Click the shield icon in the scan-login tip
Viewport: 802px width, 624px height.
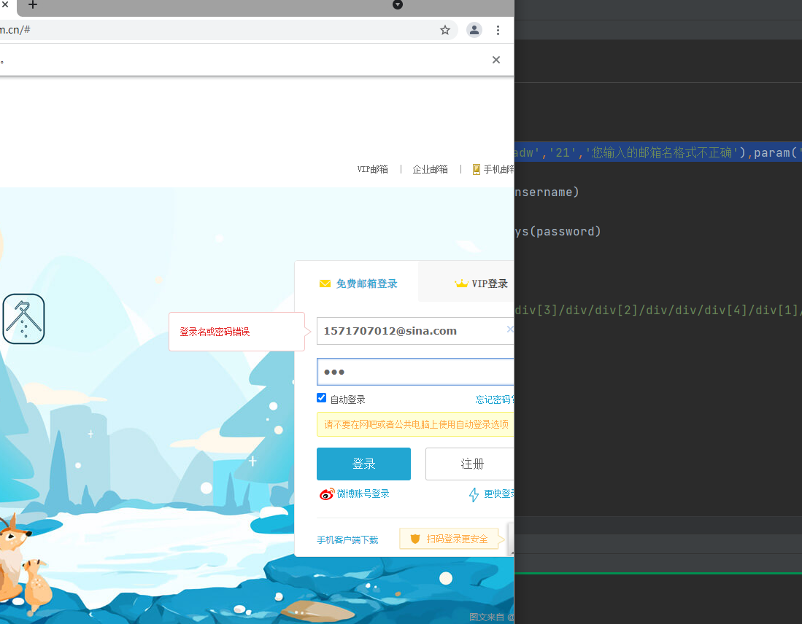coord(415,539)
